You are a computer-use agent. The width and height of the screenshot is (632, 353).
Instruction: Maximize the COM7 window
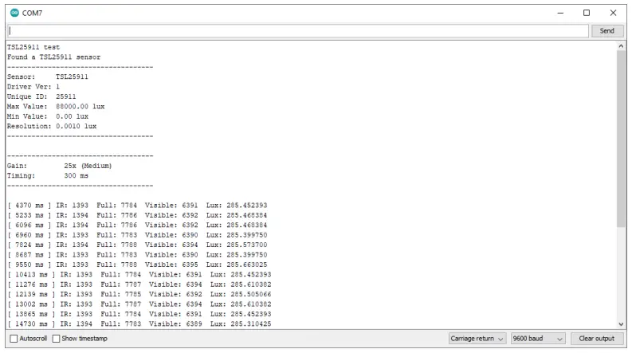click(587, 13)
